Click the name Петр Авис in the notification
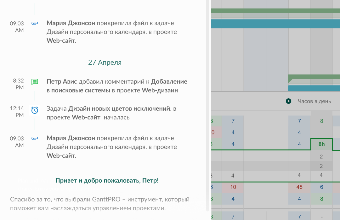Screen dimensions: 340x220 tap(62, 82)
